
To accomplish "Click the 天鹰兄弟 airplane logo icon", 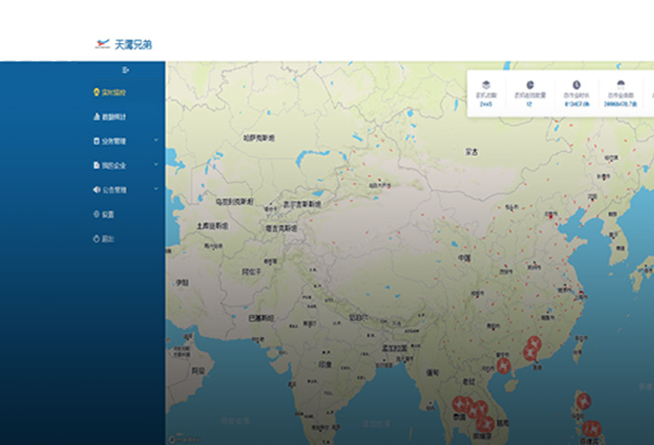I will 102,44.
